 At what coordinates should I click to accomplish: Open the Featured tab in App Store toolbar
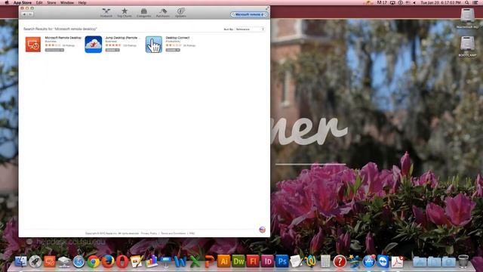(106, 13)
